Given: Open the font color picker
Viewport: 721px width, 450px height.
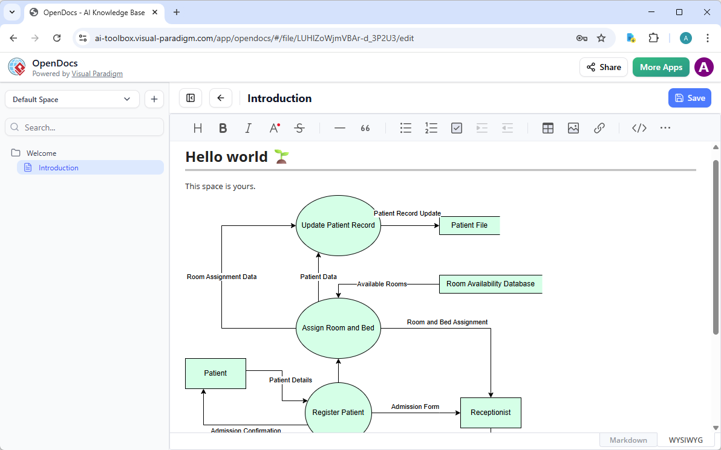Looking at the screenshot, I should click(x=273, y=127).
